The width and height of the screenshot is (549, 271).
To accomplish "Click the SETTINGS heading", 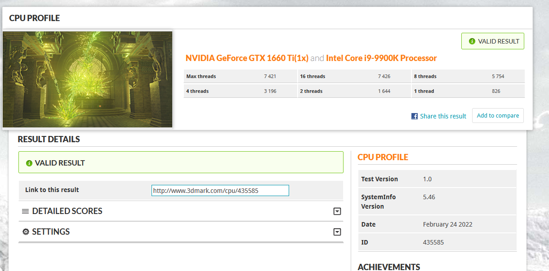I will click(51, 232).
